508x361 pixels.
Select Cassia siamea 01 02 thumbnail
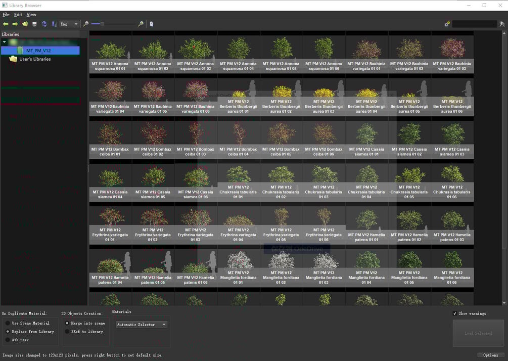[409, 140]
